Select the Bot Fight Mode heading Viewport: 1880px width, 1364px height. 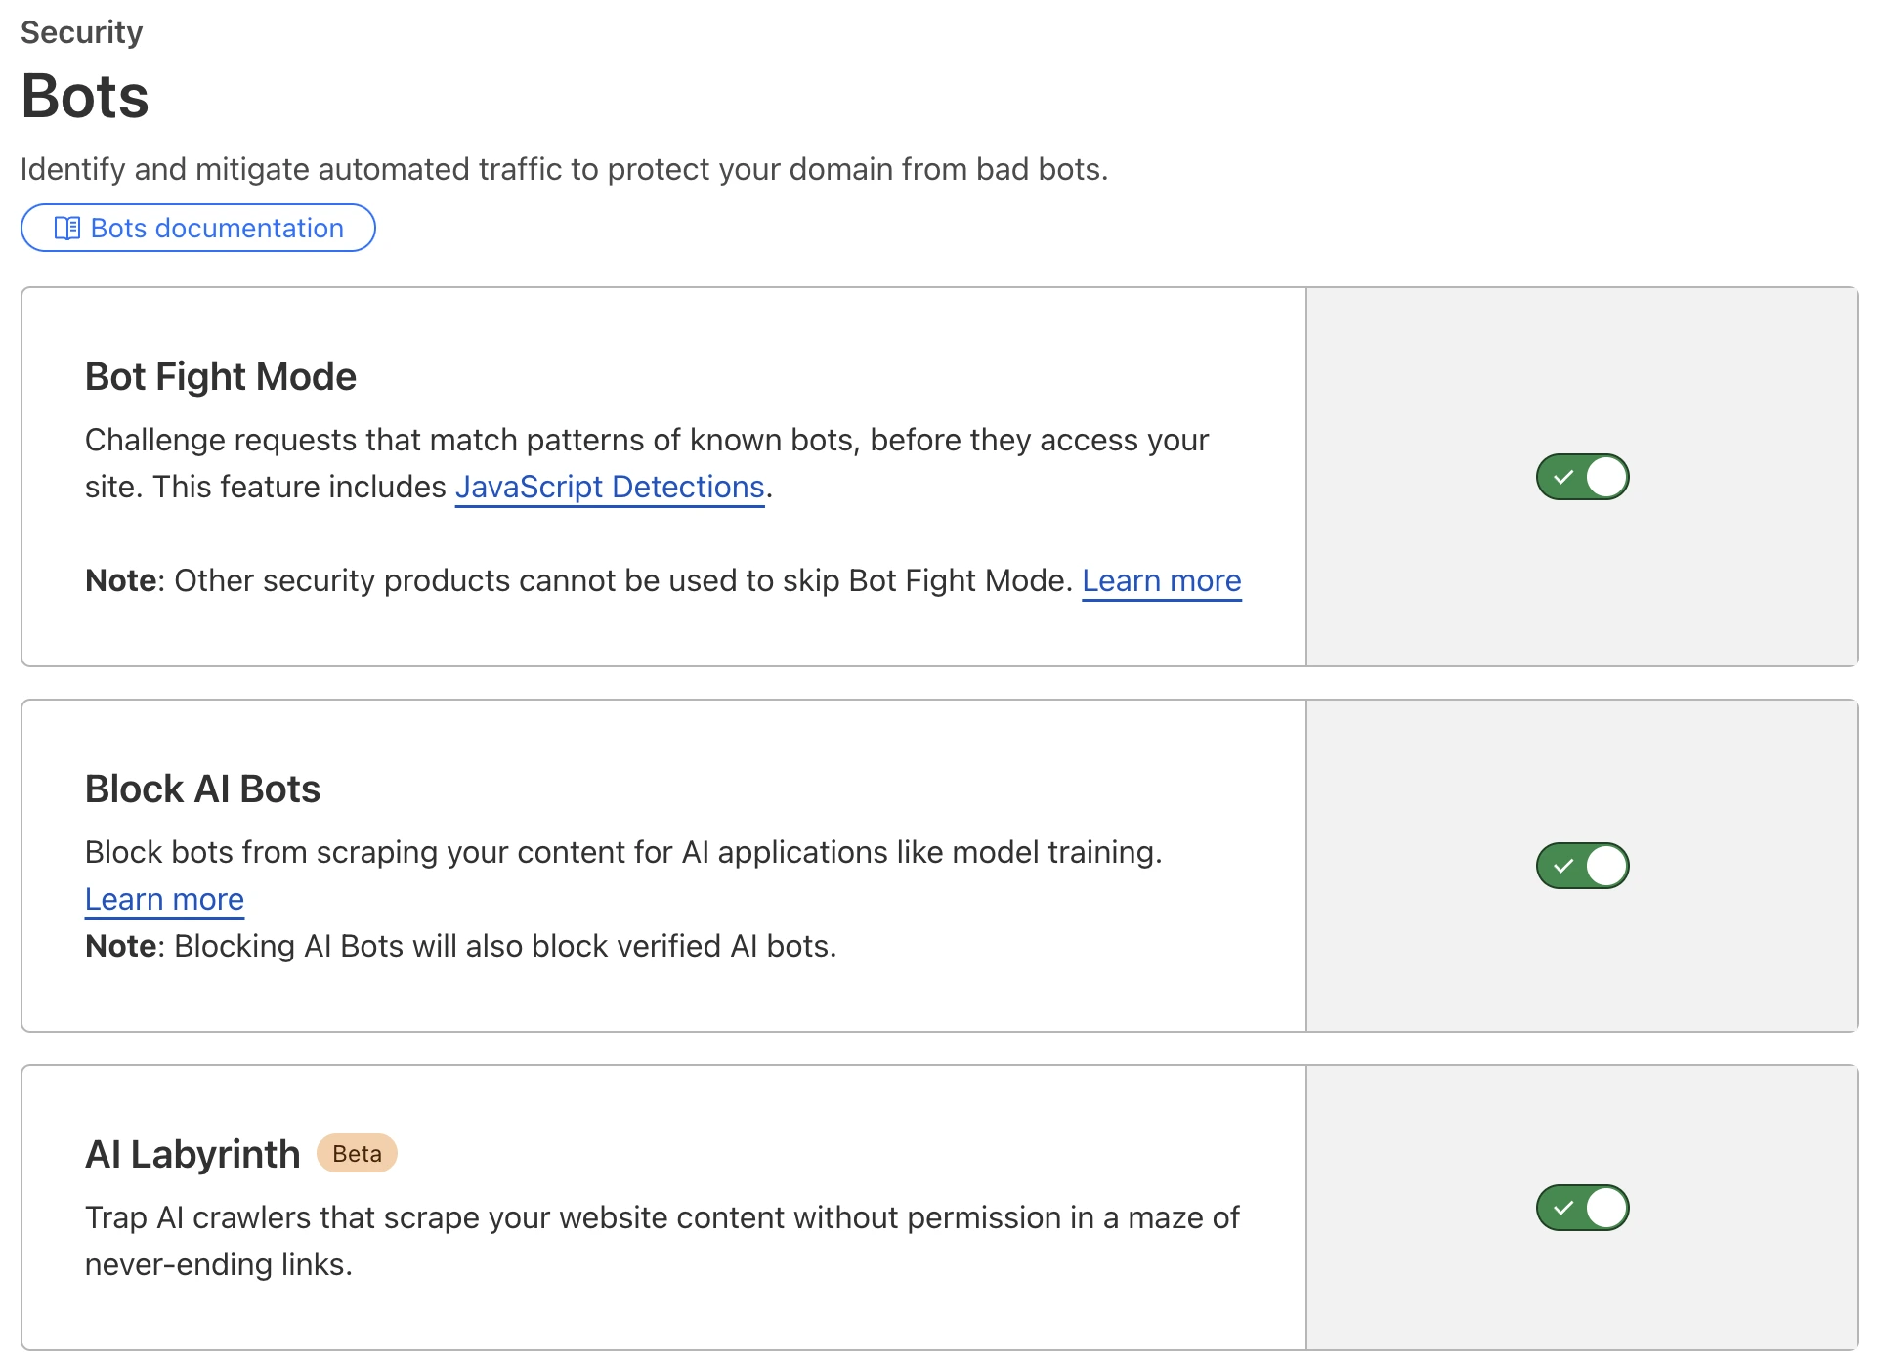point(221,376)
